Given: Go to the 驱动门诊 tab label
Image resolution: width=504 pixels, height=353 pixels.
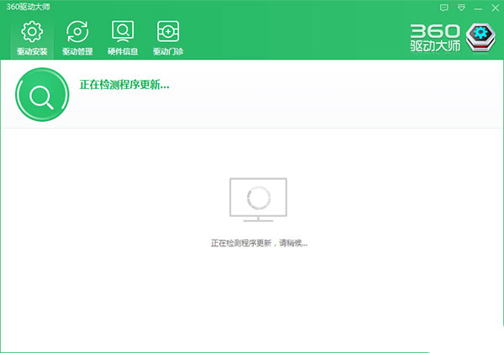Looking at the screenshot, I should tap(168, 51).
